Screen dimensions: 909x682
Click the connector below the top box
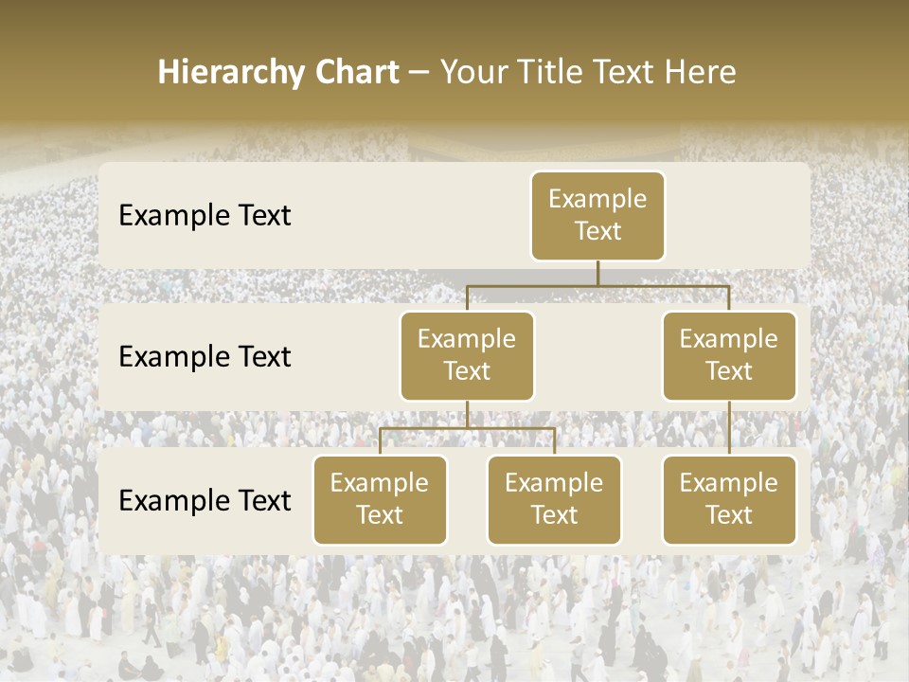click(597, 275)
